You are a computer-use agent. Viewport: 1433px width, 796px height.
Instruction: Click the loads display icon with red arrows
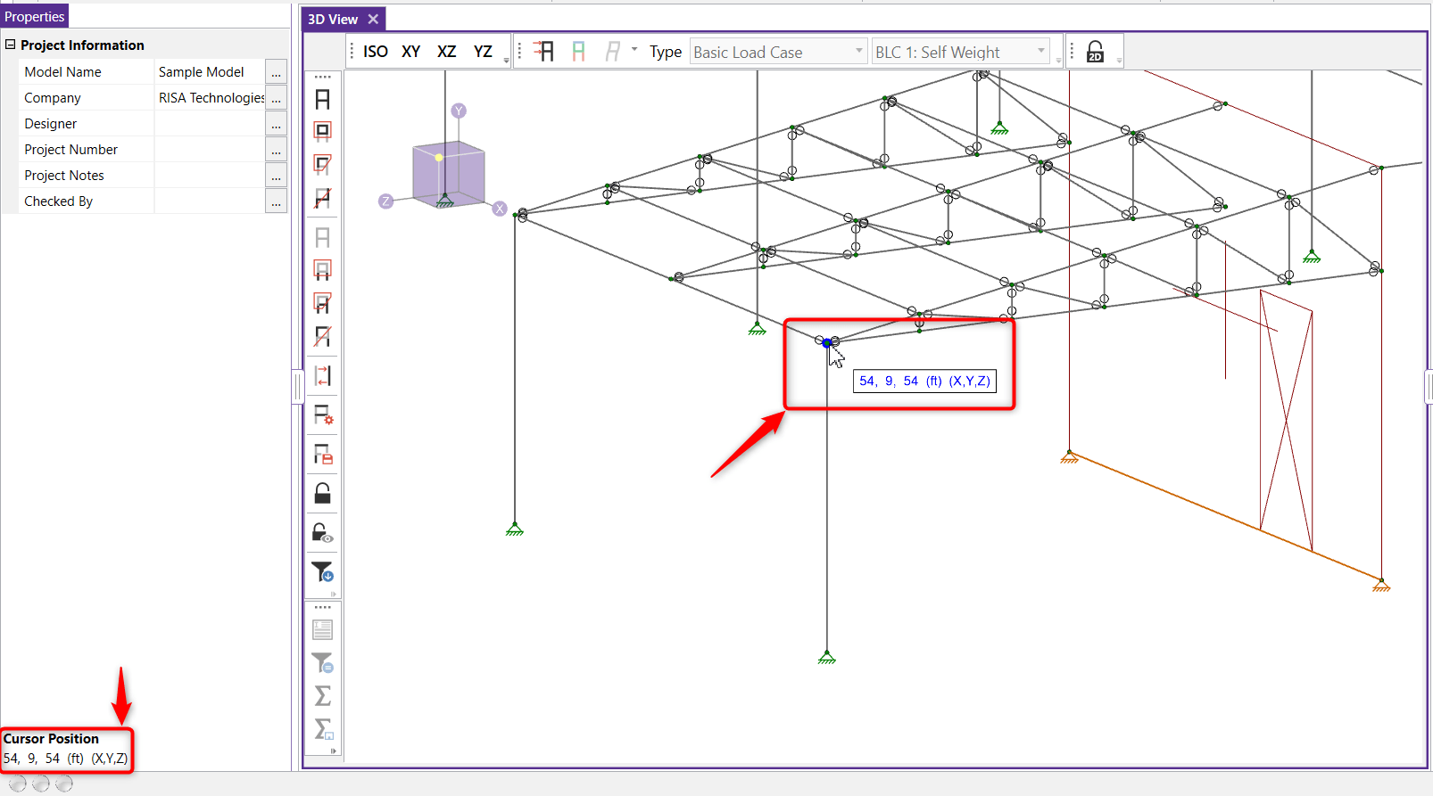tap(543, 52)
